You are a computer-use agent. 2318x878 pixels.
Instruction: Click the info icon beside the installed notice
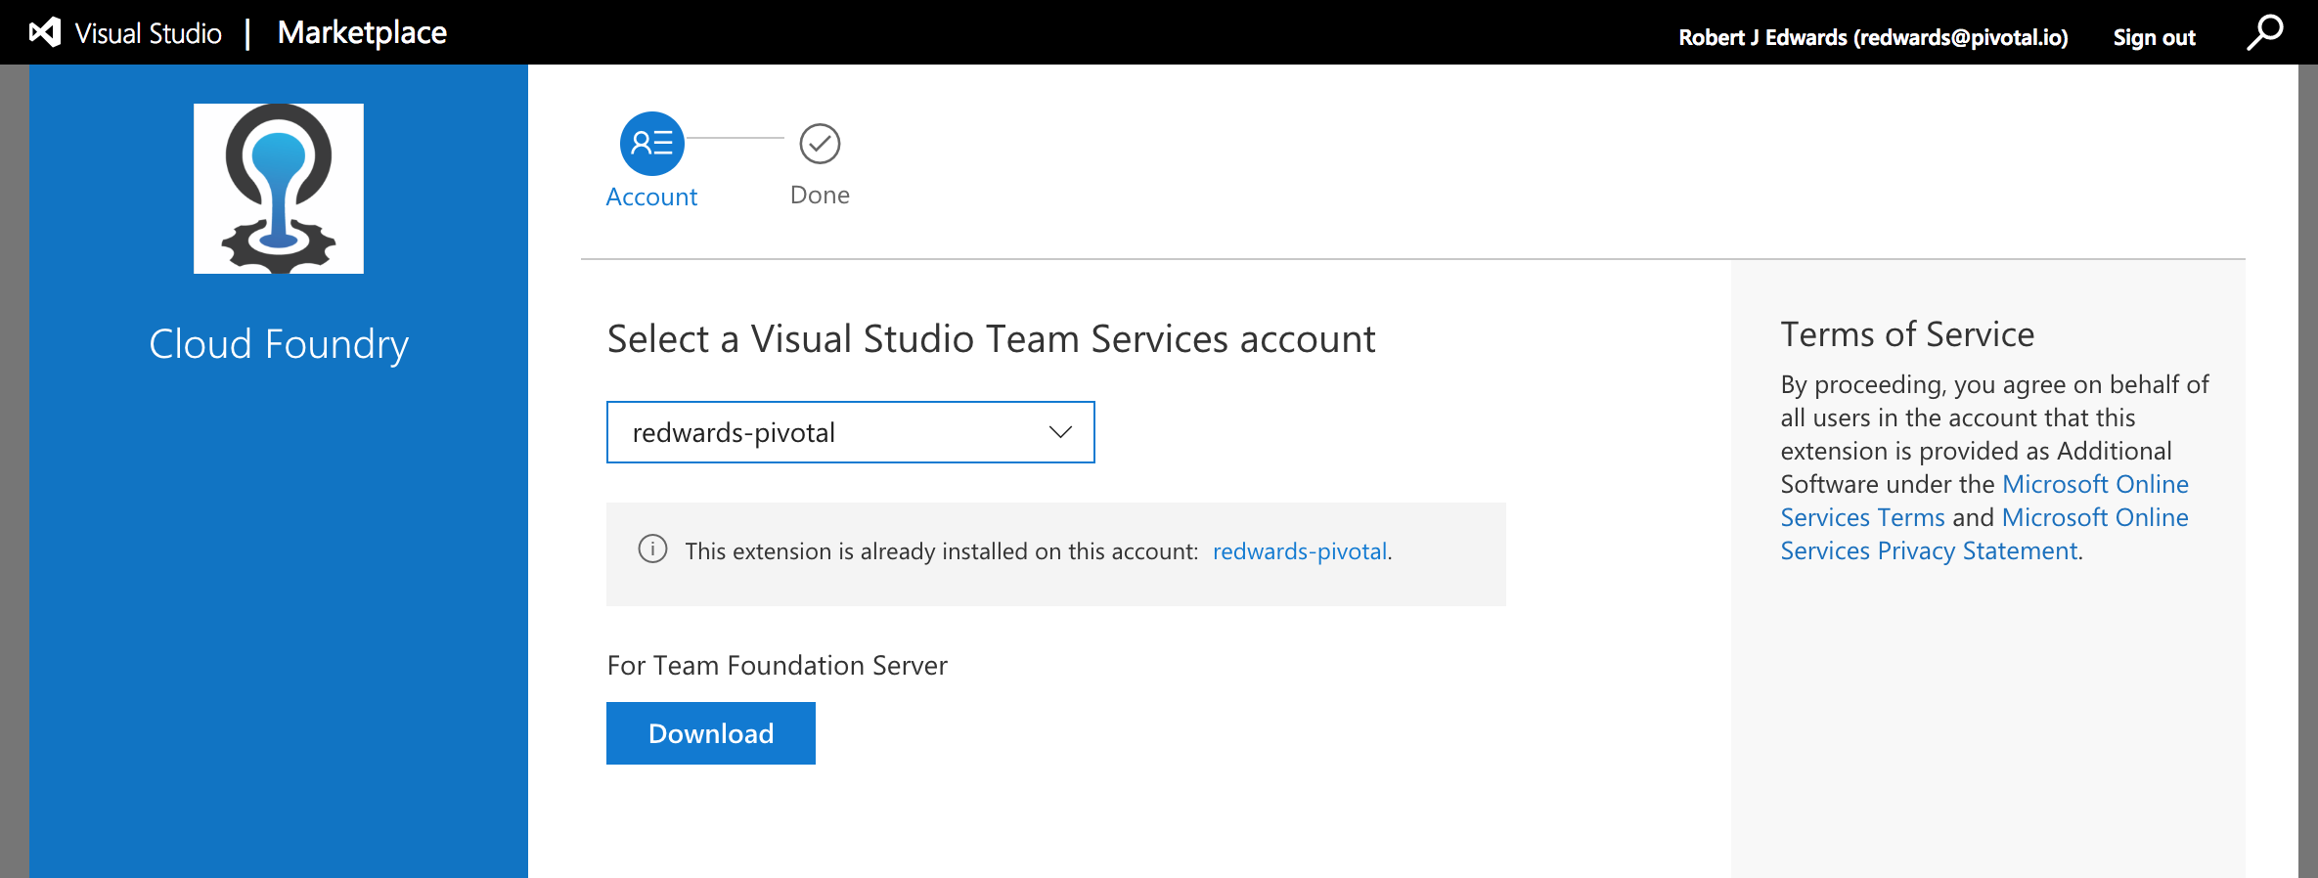pyautogui.click(x=652, y=549)
